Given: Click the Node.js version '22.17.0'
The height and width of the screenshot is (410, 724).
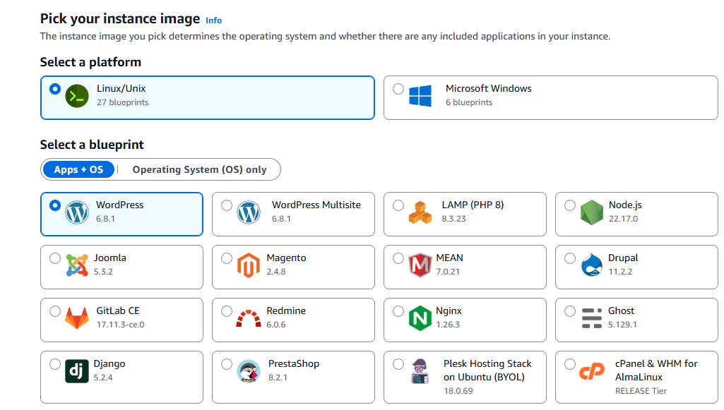Looking at the screenshot, I should point(623,219).
